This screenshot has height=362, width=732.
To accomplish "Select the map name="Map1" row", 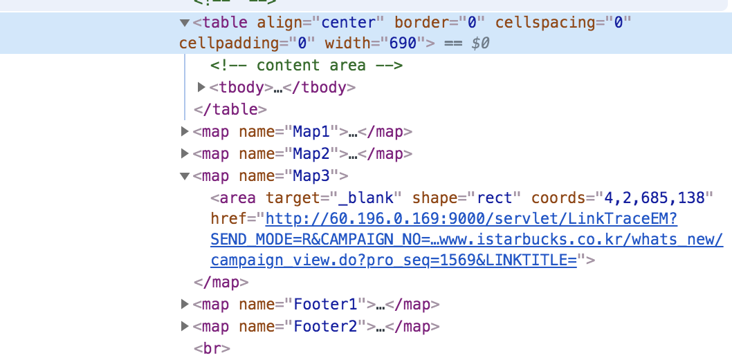I will point(302,132).
